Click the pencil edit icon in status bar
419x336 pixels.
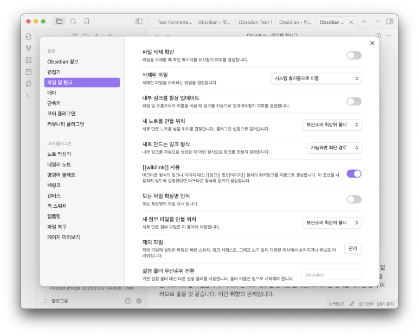click(352, 304)
